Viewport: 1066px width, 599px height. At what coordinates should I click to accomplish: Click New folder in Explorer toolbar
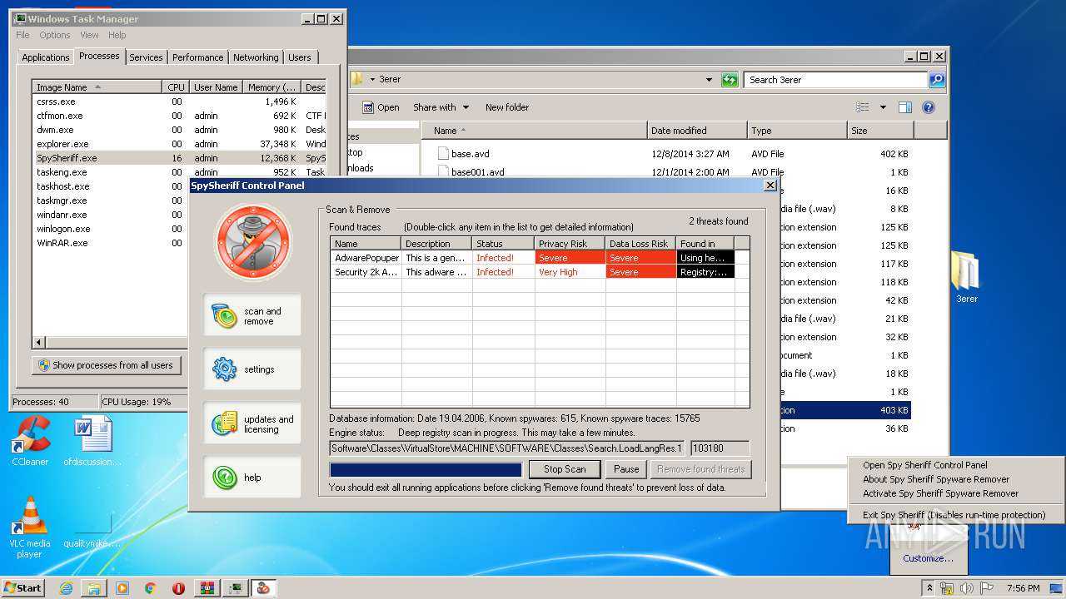click(507, 107)
